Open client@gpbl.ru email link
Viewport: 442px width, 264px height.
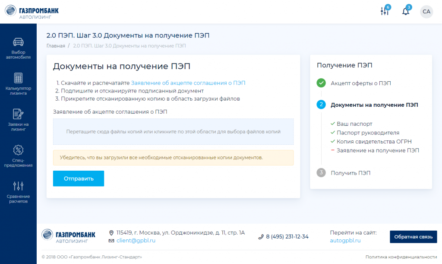point(136,241)
